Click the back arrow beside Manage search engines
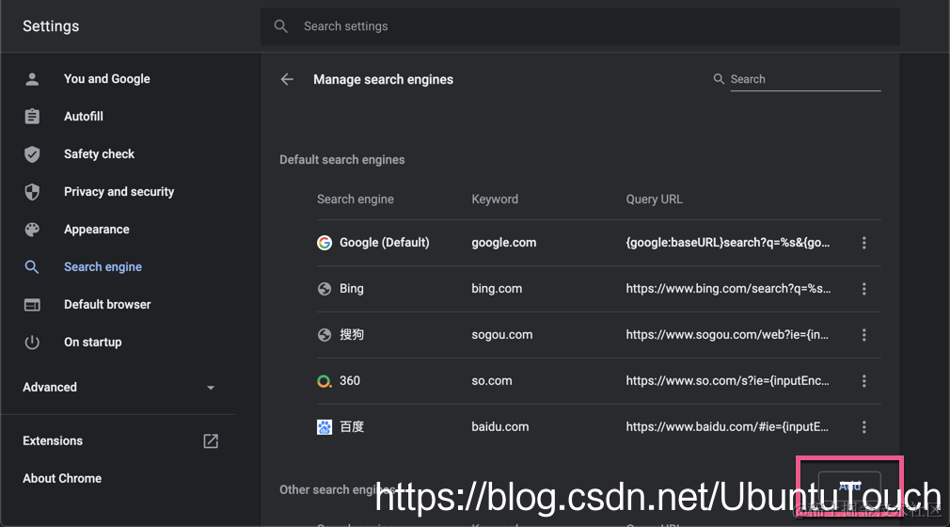Screen dimensions: 950x527 point(287,80)
